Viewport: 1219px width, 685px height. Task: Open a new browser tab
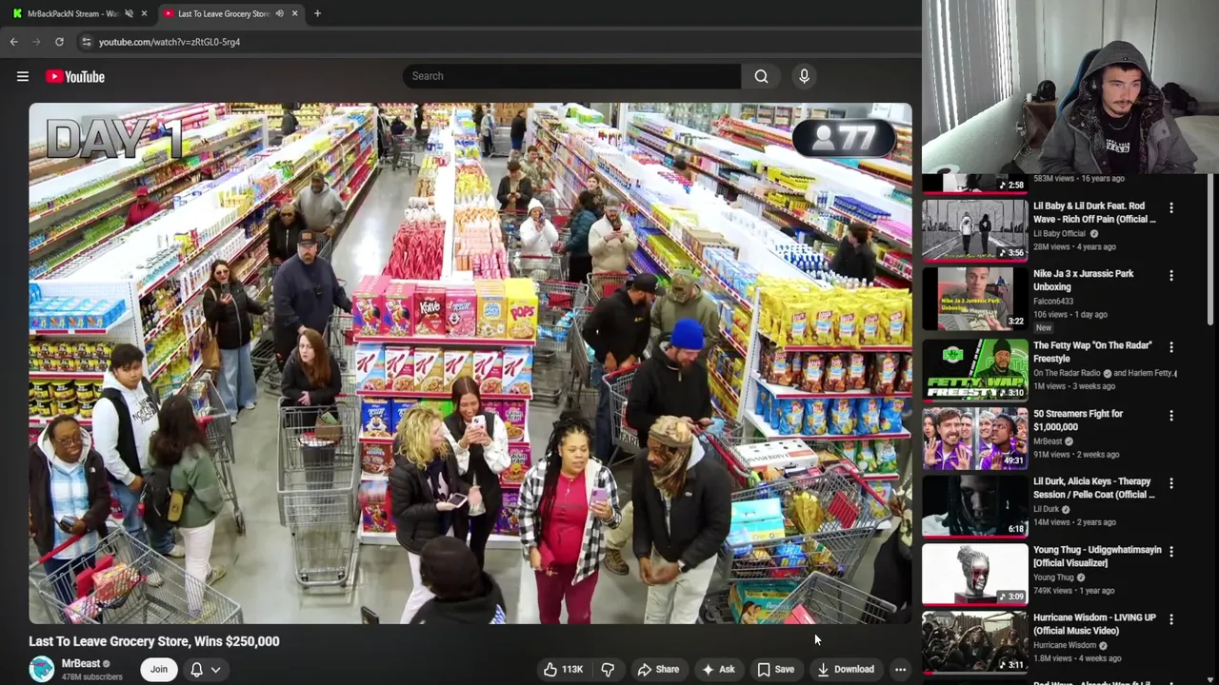click(317, 13)
